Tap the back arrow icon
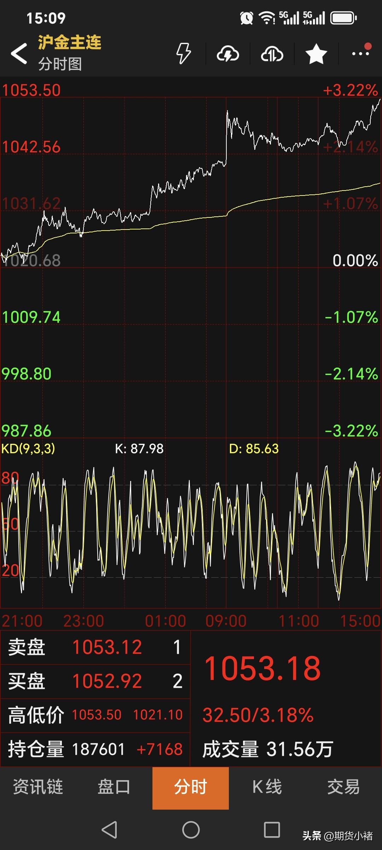This screenshot has height=850, width=382. pyautogui.click(x=19, y=54)
